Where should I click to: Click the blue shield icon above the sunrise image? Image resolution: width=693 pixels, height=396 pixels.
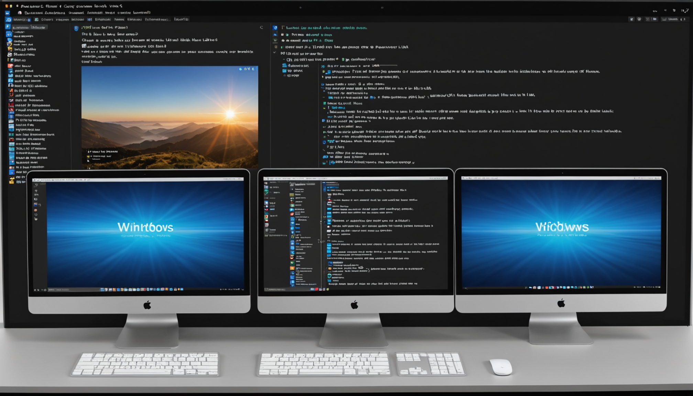point(76,28)
